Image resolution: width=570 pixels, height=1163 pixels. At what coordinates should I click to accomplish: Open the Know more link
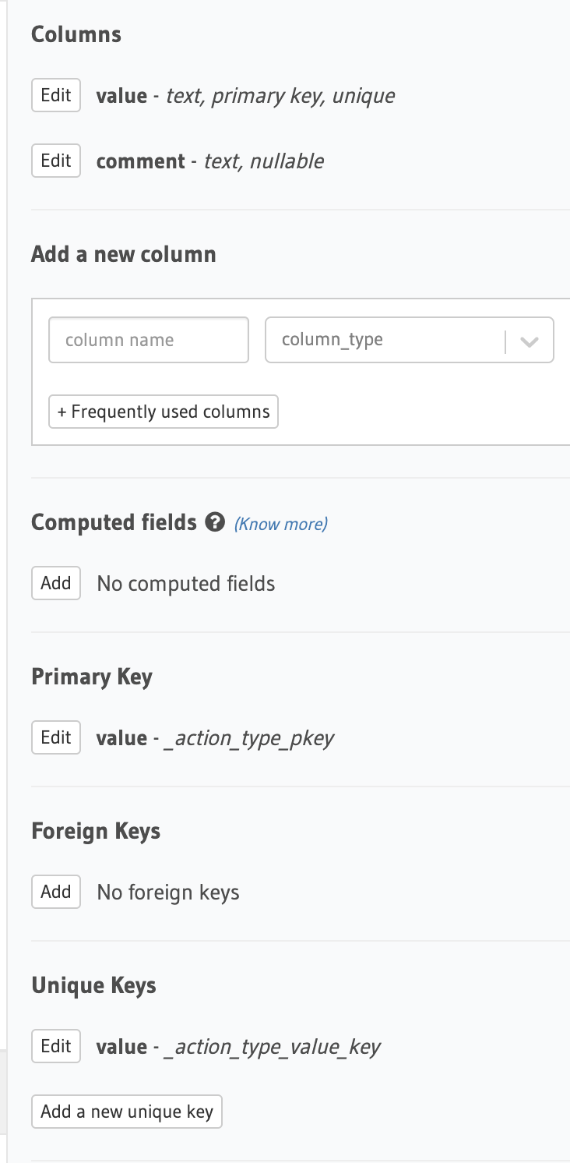(x=280, y=523)
